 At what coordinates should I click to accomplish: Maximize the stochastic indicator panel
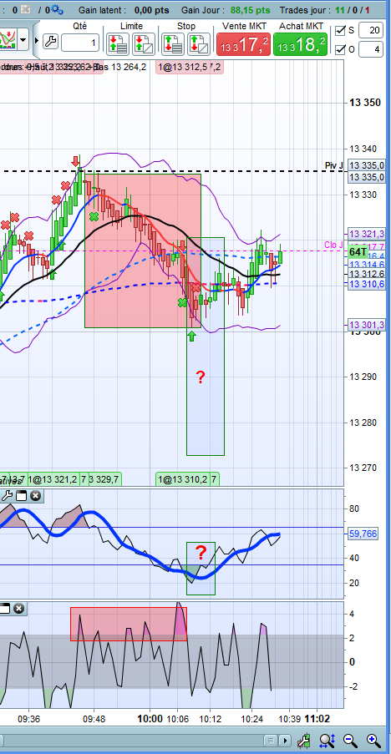click(x=21, y=496)
